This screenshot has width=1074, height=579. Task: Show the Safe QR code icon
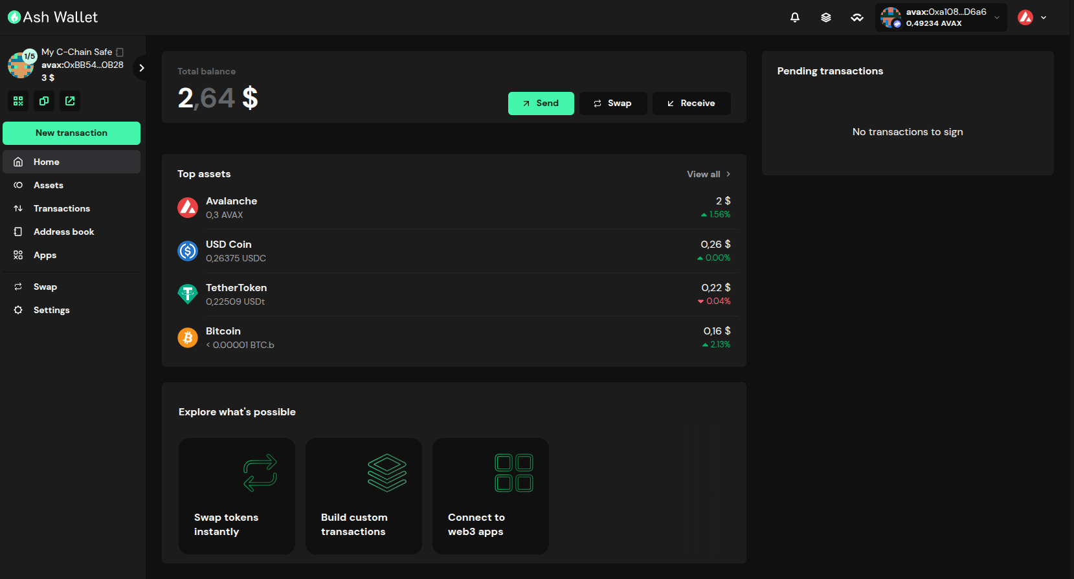coord(18,101)
